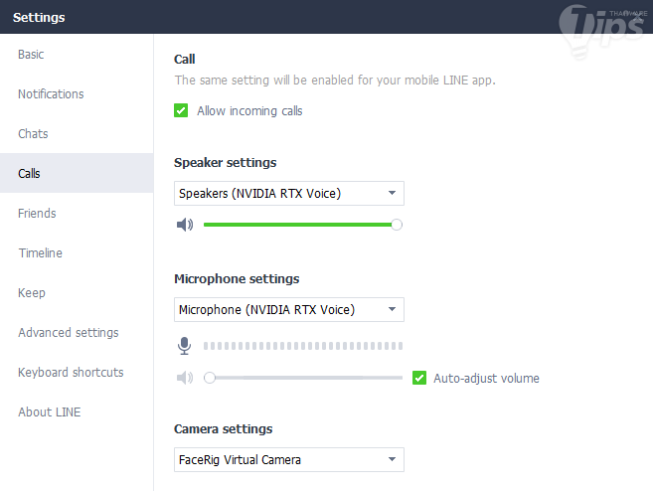
Task: Open the Microphone (NVIDIA RTX Voice) dropdown
Action: 289,309
